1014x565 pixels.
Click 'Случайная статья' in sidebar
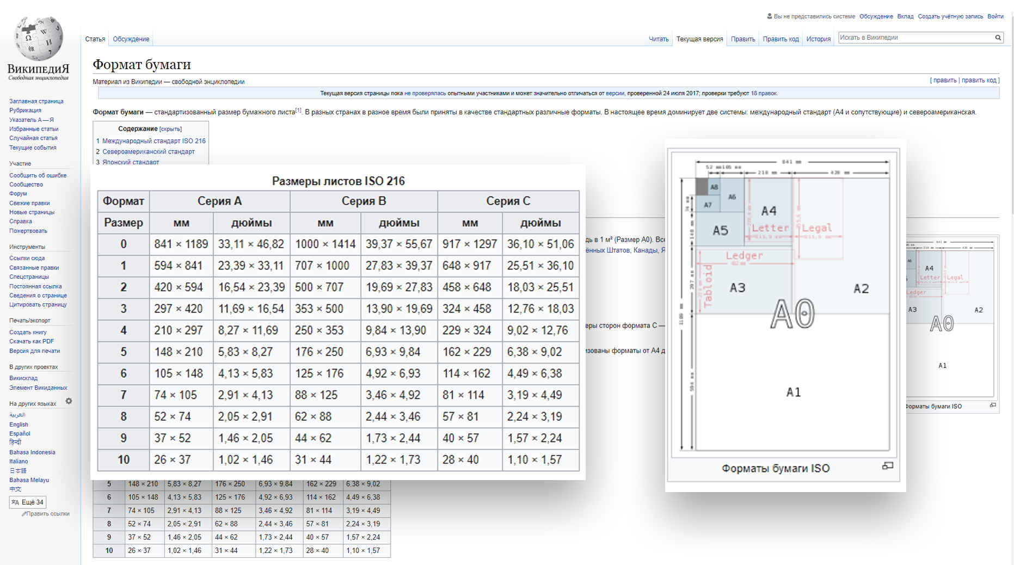coord(33,138)
